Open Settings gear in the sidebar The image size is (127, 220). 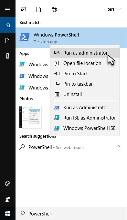click(8, 184)
